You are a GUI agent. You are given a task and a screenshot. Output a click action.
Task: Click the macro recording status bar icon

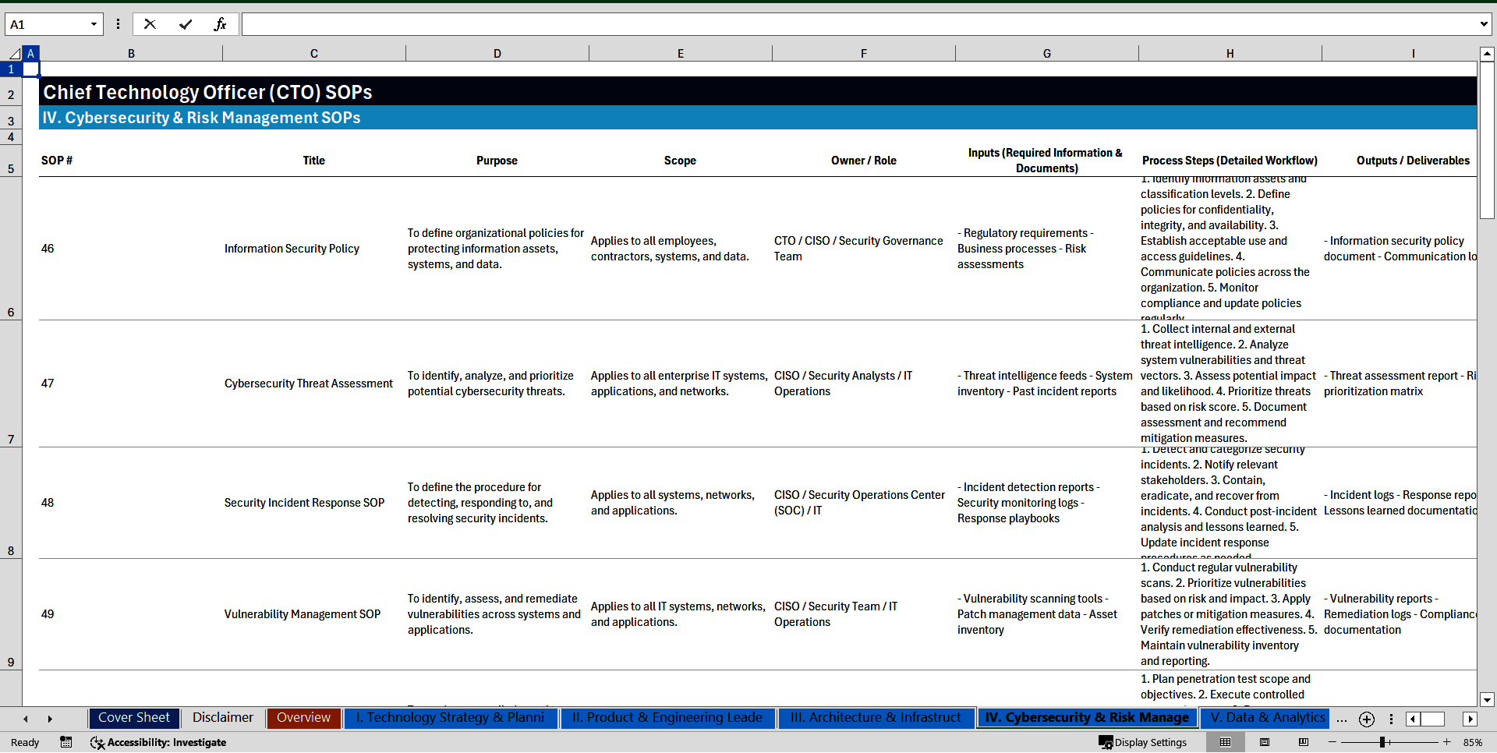pyautogui.click(x=66, y=742)
